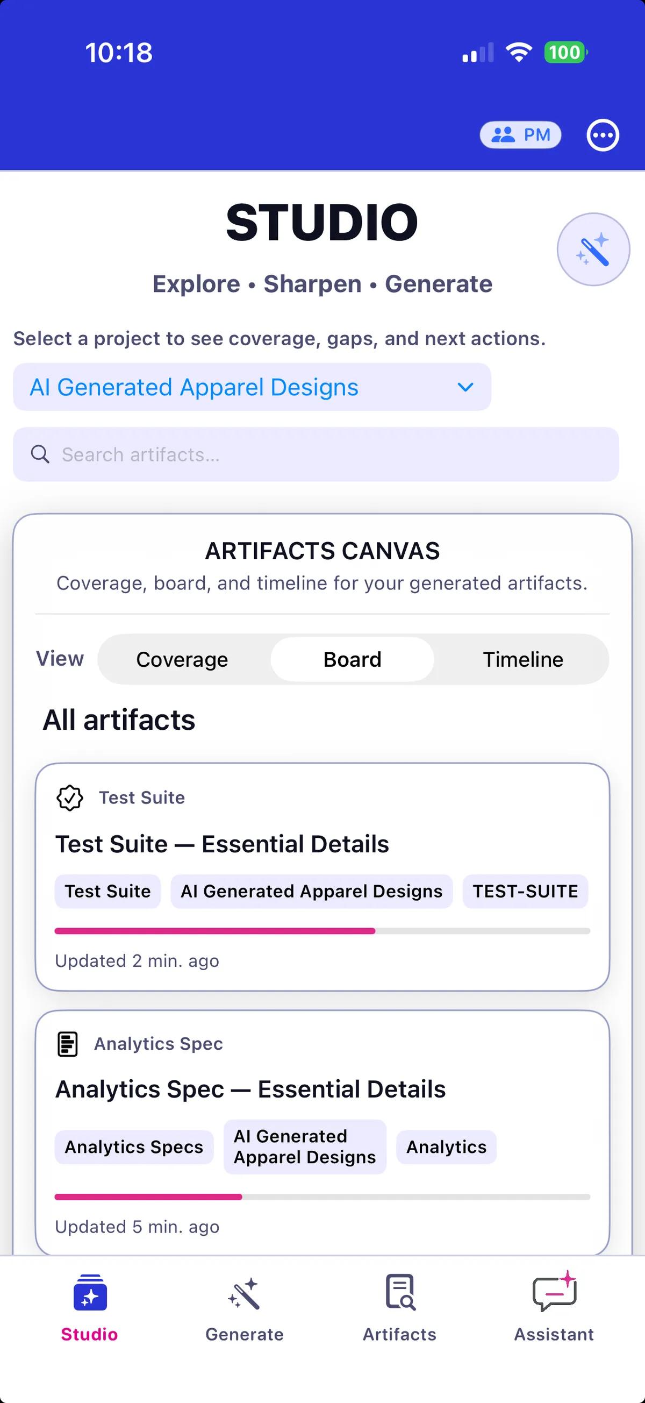Select the Board view segment
Screen dimensions: 645x1403
coord(352,660)
